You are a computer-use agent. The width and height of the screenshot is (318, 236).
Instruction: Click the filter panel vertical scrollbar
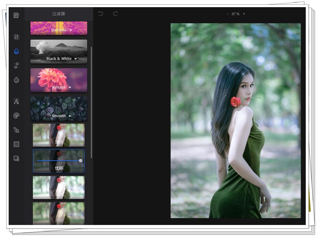pyautogui.click(x=91, y=103)
